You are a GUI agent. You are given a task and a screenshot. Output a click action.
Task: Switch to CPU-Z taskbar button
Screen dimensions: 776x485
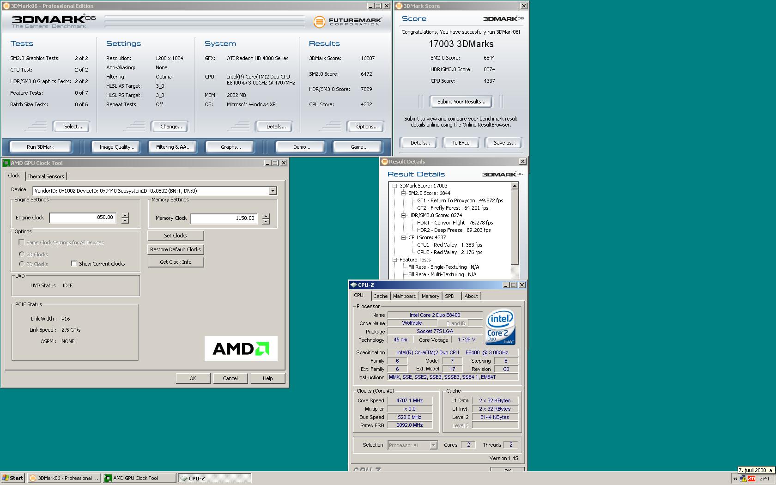(x=215, y=478)
